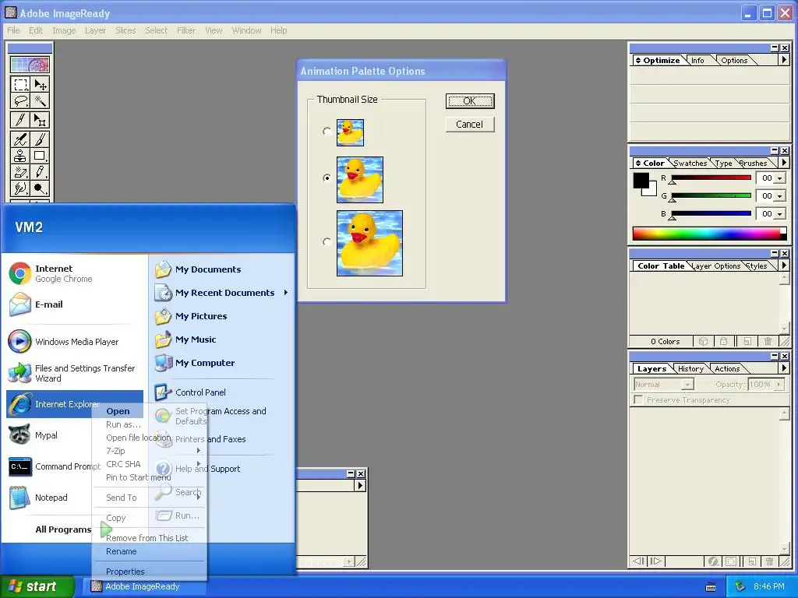The width and height of the screenshot is (798, 598).
Task: Switch to the Actions tab
Action: point(727,368)
